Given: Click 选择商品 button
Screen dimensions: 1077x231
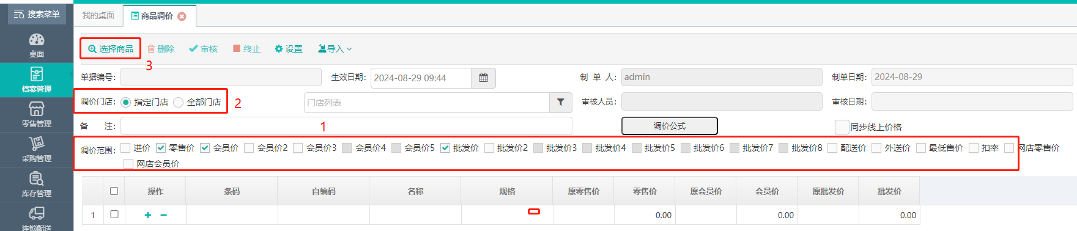Looking at the screenshot, I should (111, 49).
